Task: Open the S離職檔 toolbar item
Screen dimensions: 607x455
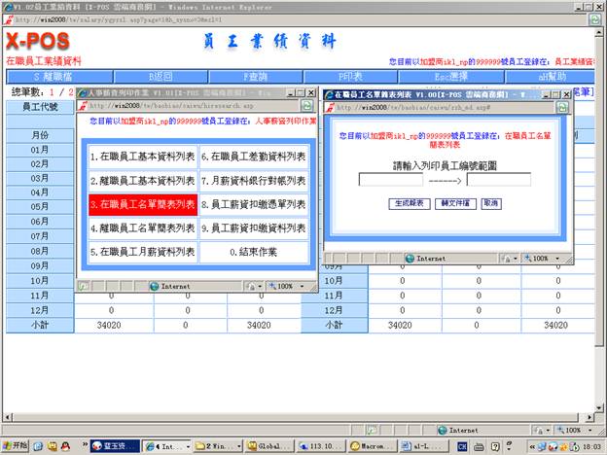Action: pyautogui.click(x=51, y=76)
